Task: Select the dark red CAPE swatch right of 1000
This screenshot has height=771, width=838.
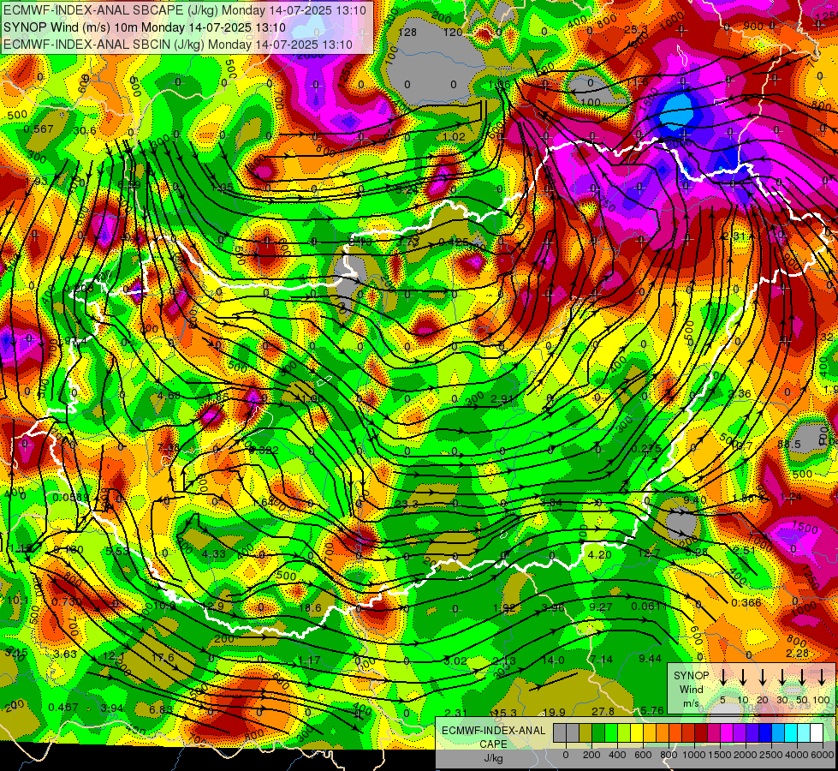Action: click(701, 732)
